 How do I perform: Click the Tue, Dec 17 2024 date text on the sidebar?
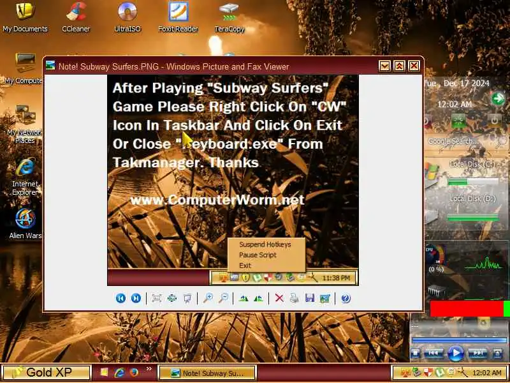[x=456, y=84]
